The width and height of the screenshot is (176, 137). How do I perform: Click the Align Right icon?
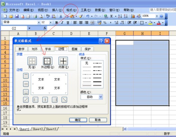point(87,22)
